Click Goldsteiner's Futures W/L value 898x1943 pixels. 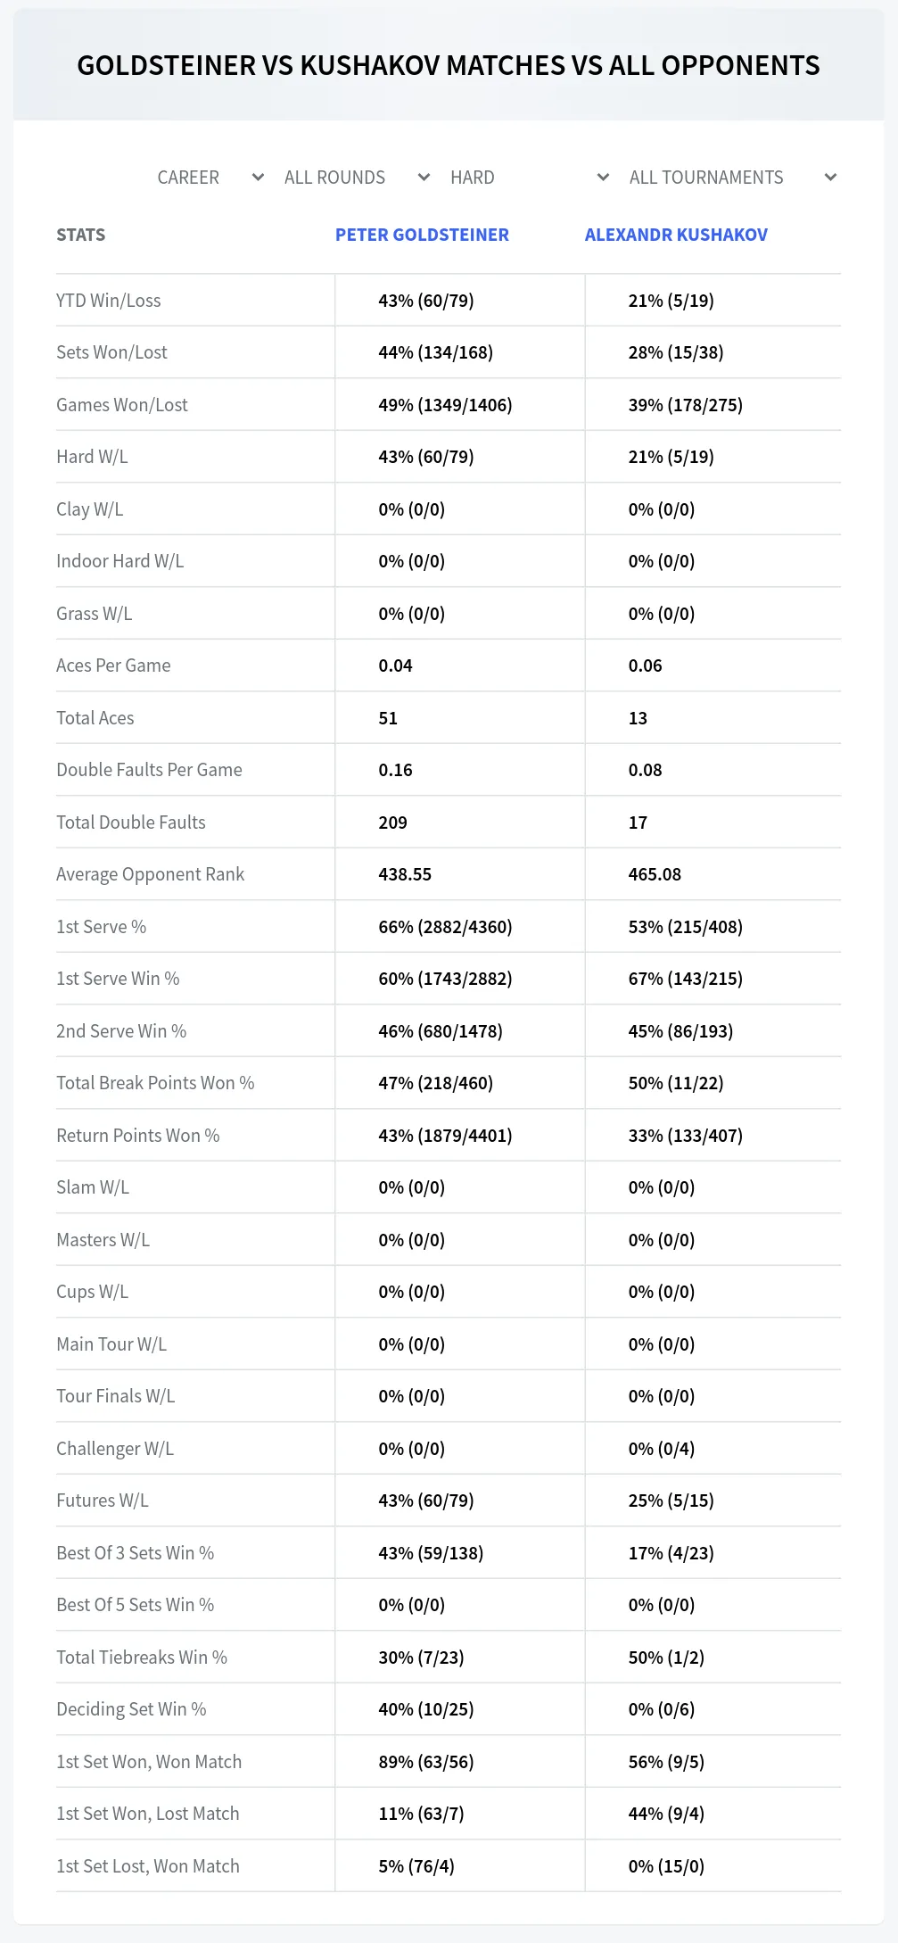pyautogui.click(x=425, y=1501)
